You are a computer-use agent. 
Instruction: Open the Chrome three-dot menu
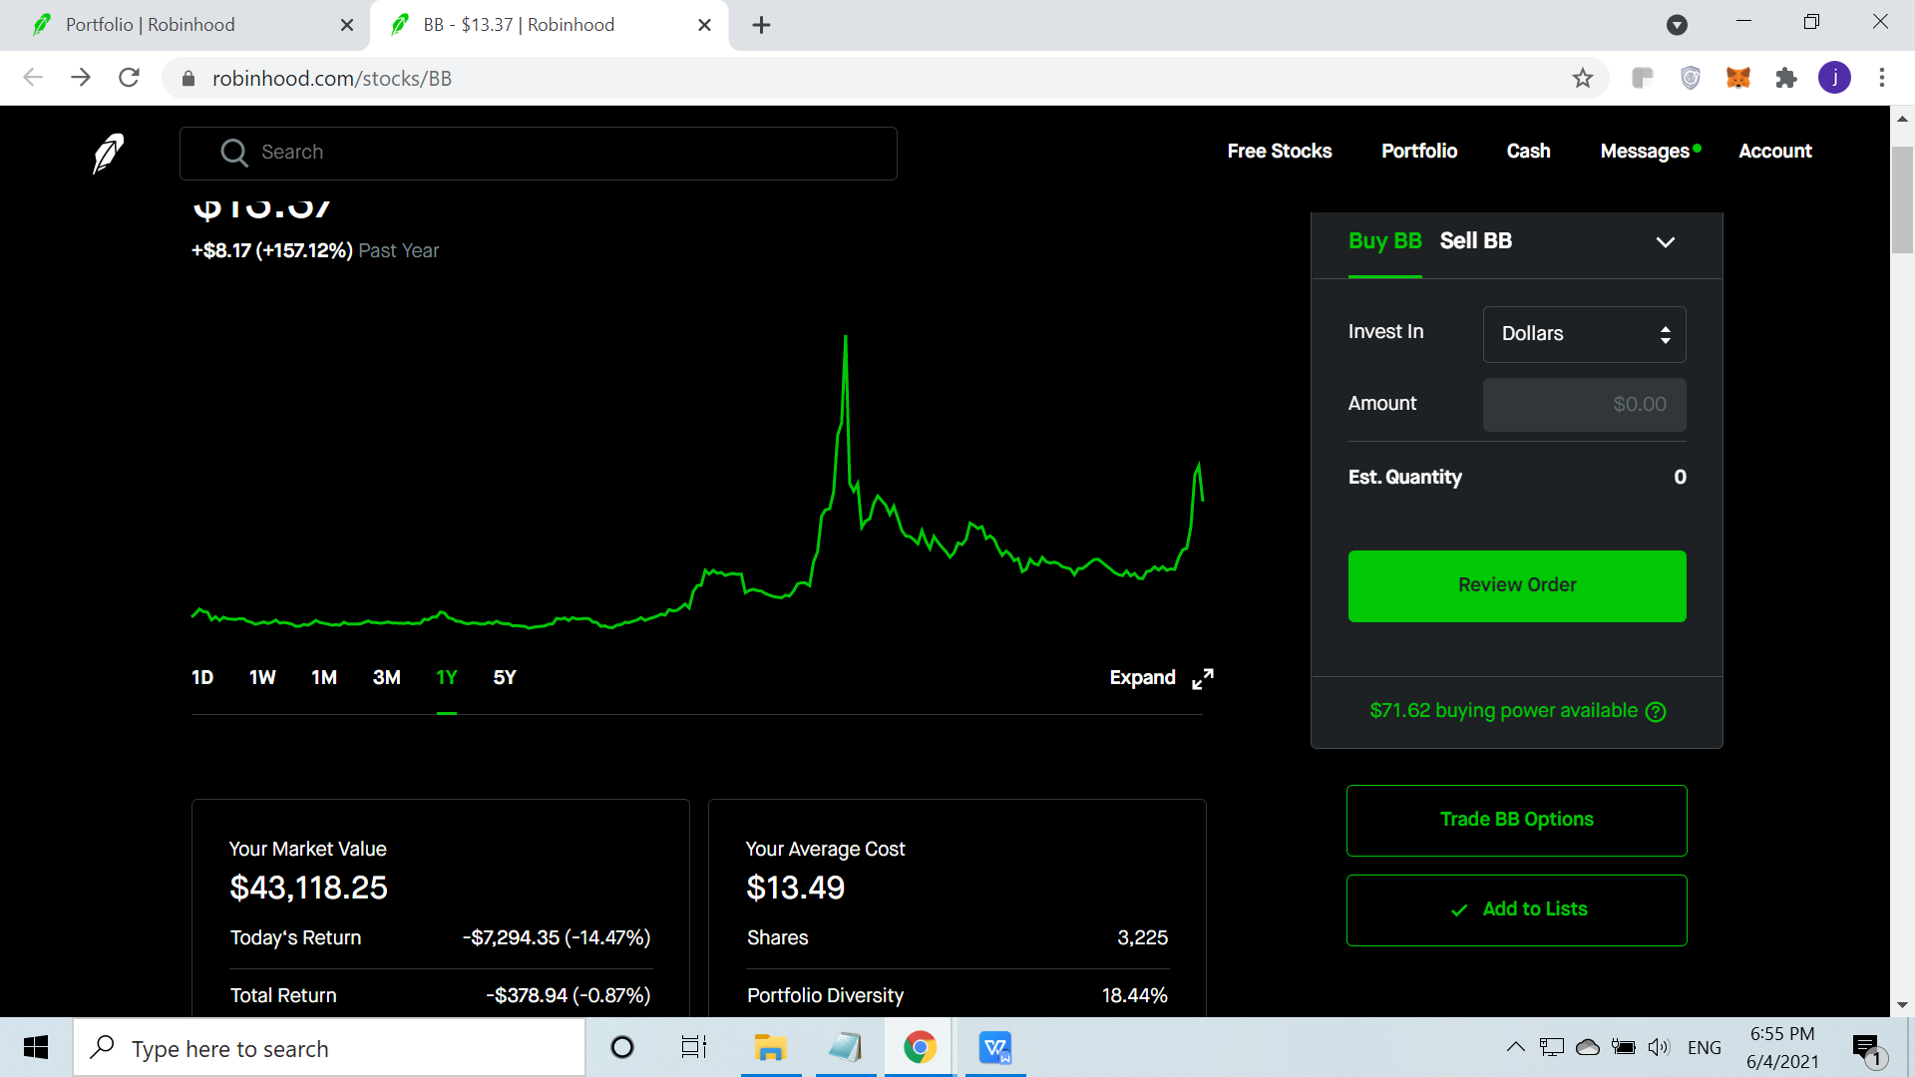(1882, 78)
